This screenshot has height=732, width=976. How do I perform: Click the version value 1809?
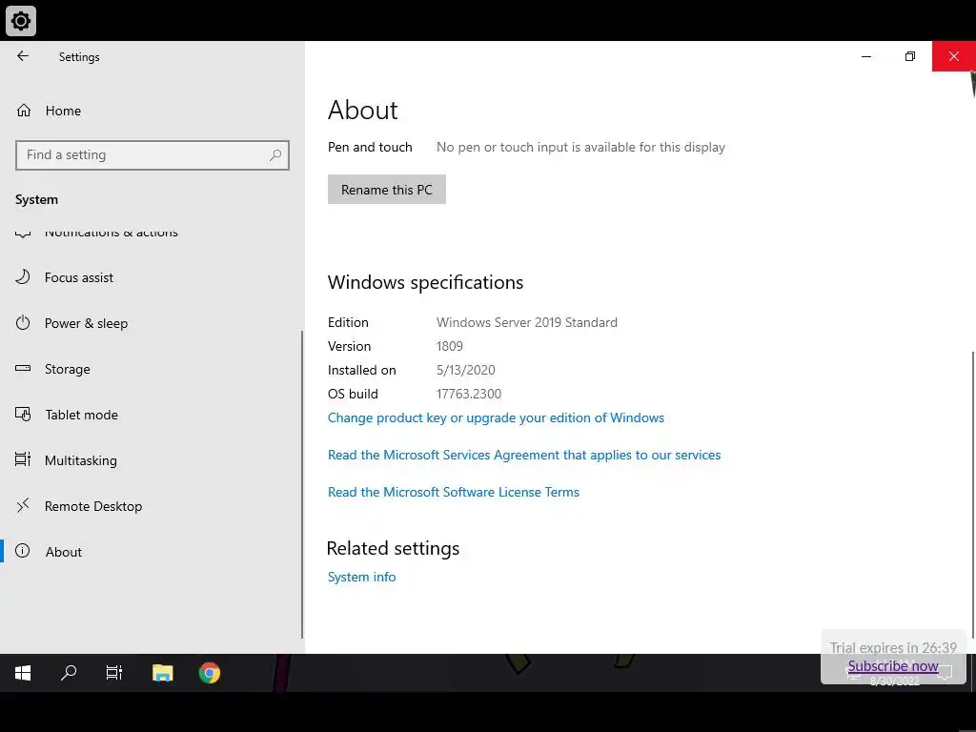pyautogui.click(x=450, y=346)
